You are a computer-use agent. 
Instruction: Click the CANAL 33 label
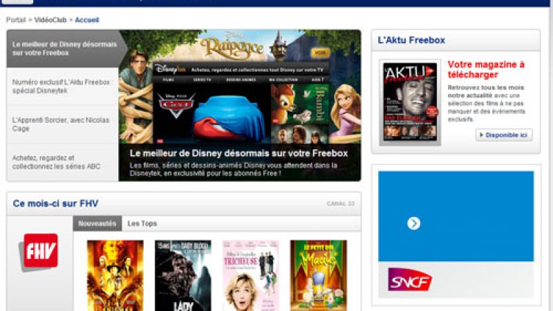(x=340, y=204)
